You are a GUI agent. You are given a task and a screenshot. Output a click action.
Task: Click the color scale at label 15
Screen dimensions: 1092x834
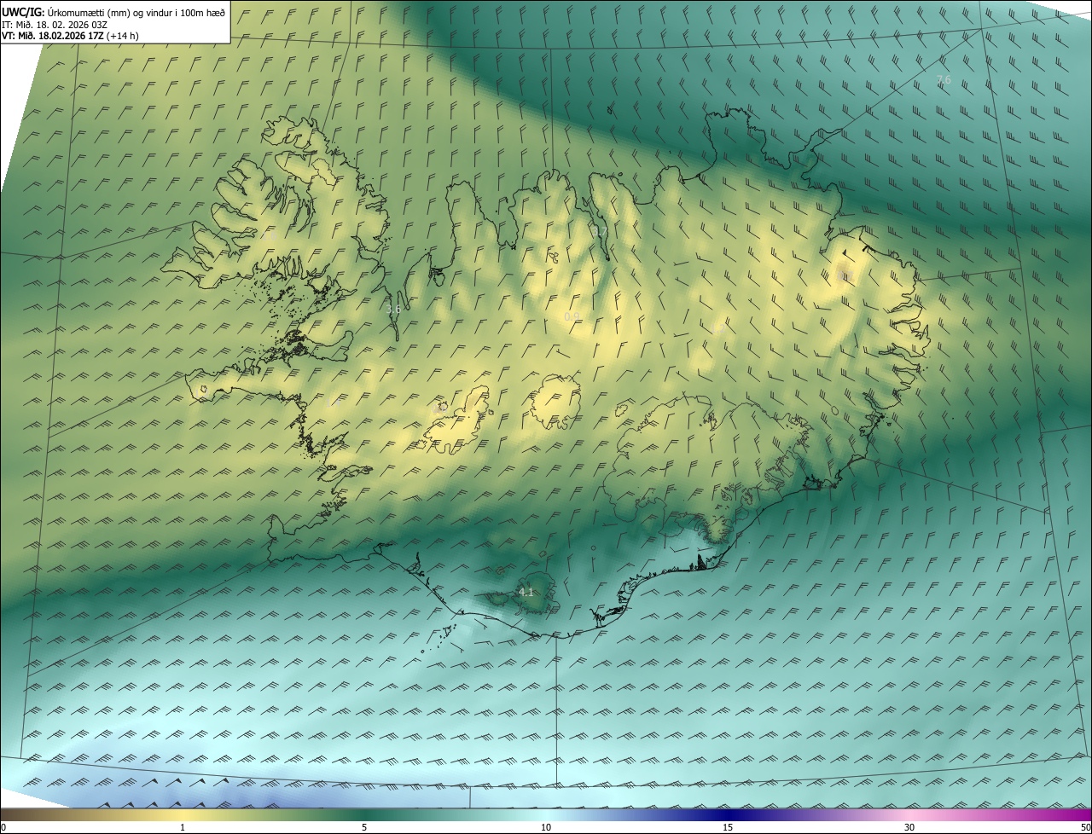[728, 827]
